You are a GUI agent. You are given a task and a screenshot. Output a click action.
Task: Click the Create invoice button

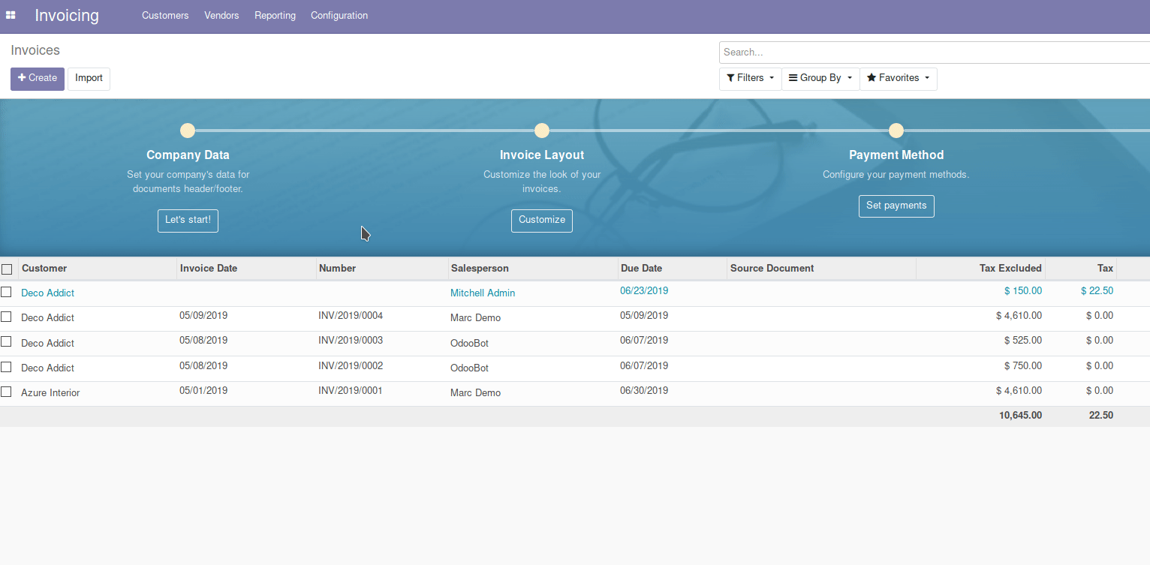[x=38, y=78]
